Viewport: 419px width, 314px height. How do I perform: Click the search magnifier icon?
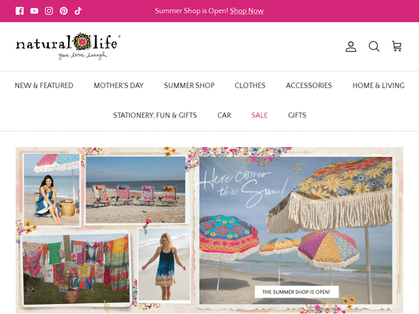pyautogui.click(x=374, y=46)
